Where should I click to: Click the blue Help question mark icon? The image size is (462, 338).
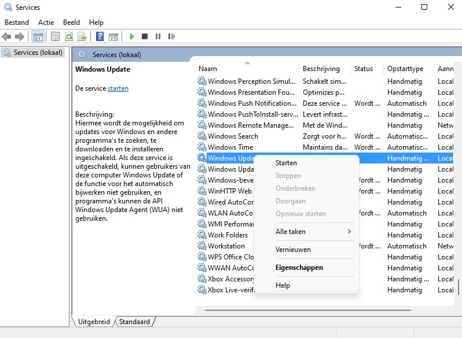[x=100, y=36]
